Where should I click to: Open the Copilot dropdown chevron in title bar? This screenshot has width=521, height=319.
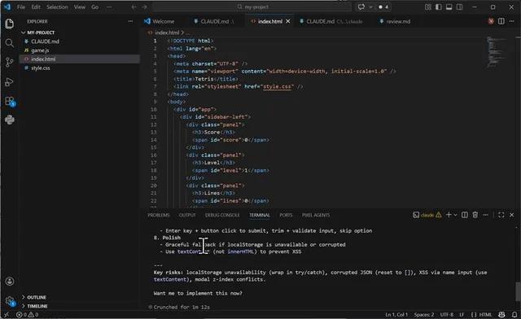click(370, 7)
